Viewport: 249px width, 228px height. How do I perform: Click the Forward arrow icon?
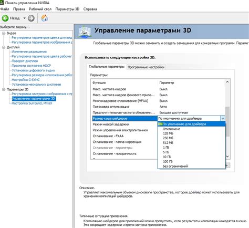(x=31, y=18)
